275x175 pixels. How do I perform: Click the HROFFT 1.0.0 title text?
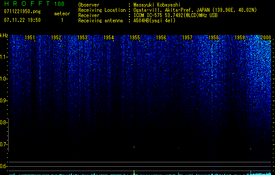coord(34,3)
